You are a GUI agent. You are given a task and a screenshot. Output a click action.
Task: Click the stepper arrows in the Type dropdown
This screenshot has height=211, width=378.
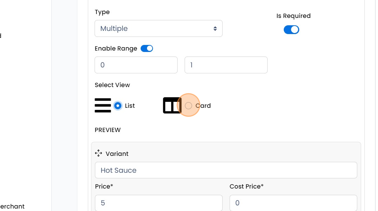[x=215, y=28]
